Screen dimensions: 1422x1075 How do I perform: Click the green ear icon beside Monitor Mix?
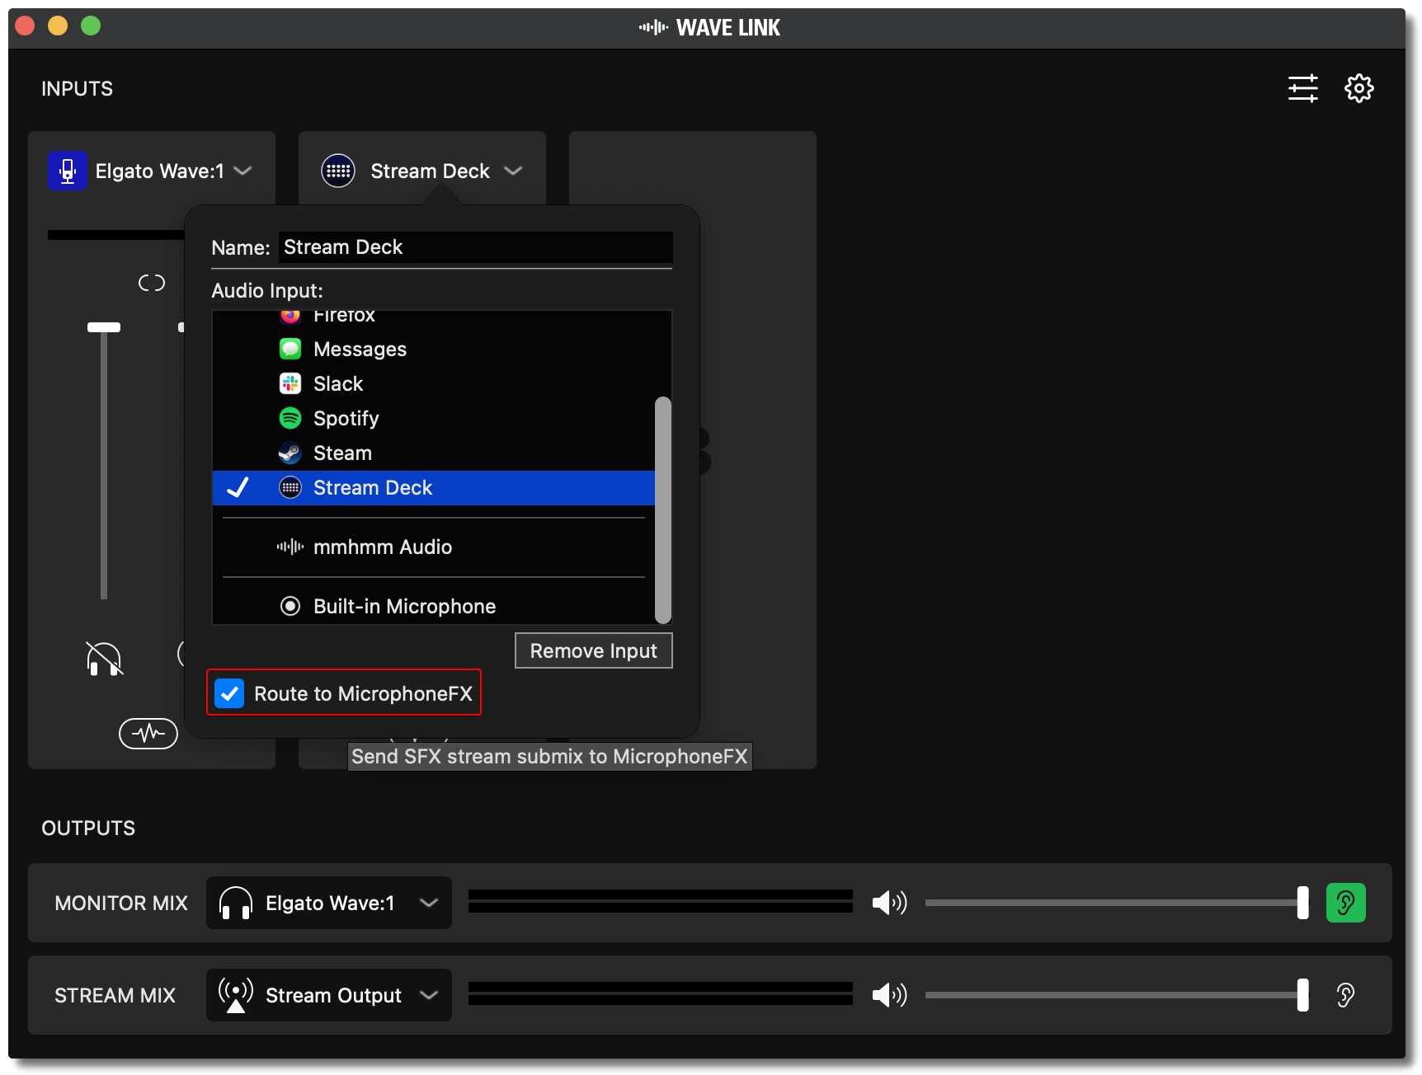(x=1346, y=903)
